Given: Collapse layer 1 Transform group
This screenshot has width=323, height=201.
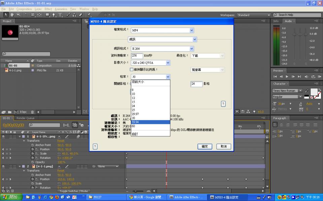Looking at the screenshot, I should point(24,141).
